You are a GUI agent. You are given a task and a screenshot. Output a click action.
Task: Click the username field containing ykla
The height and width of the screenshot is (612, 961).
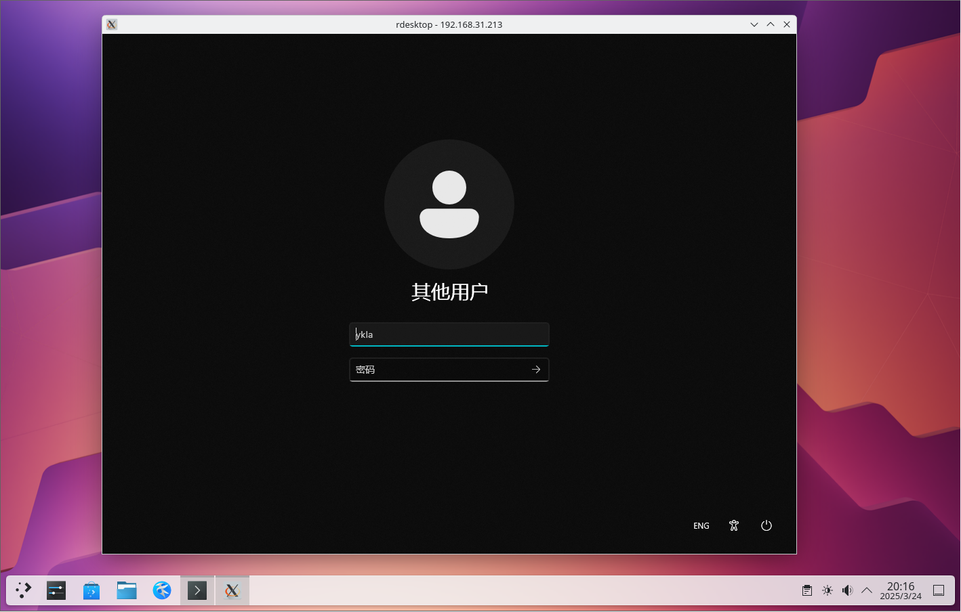click(x=449, y=334)
